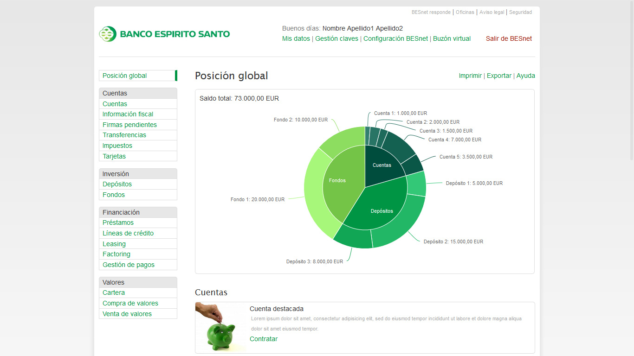Open Leasing menu item
This screenshot has height=356, width=634.
coord(138,244)
